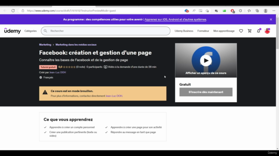Click the video-on-demand icon near duration

coord(105,67)
